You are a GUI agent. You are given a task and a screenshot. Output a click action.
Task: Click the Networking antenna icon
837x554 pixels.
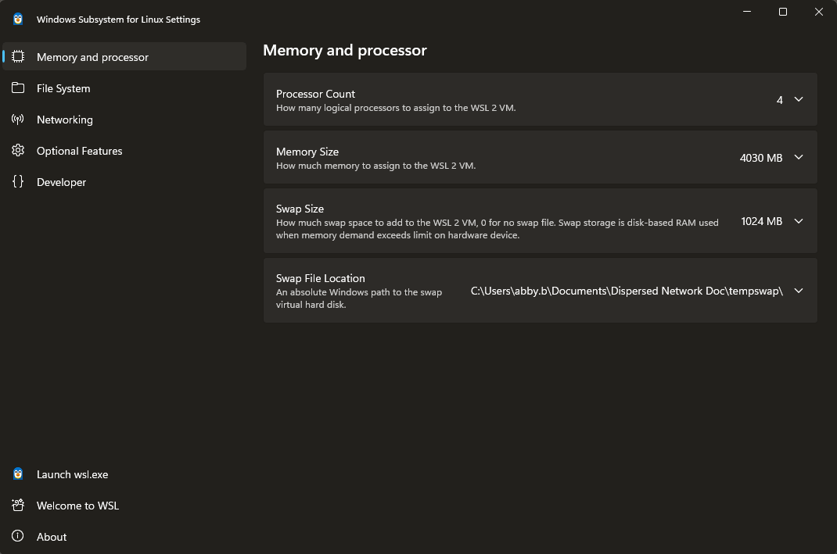click(x=18, y=120)
